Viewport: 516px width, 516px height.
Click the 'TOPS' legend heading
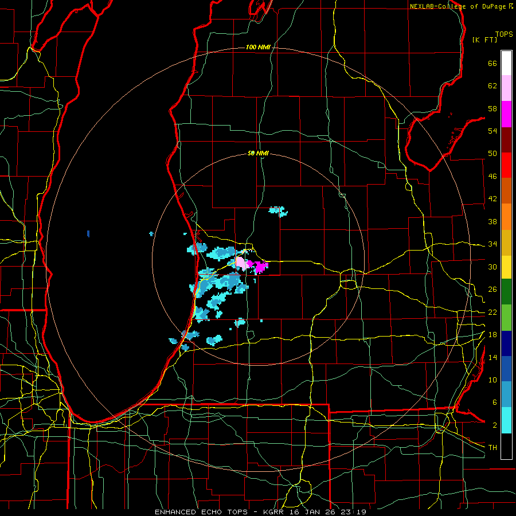click(504, 34)
